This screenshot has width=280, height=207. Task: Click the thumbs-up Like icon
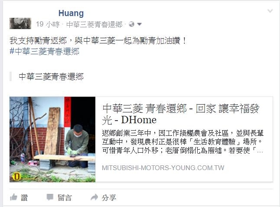coord(13,197)
